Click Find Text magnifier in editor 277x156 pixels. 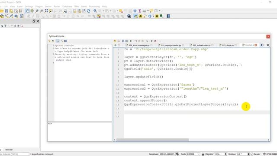click(147, 41)
